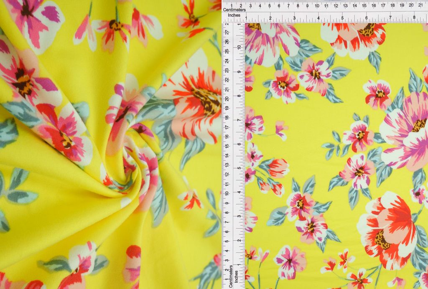Click the "21" mark on the horizontal centimeter ruler
Viewport: 428px width, 289px height.
[420, 5]
